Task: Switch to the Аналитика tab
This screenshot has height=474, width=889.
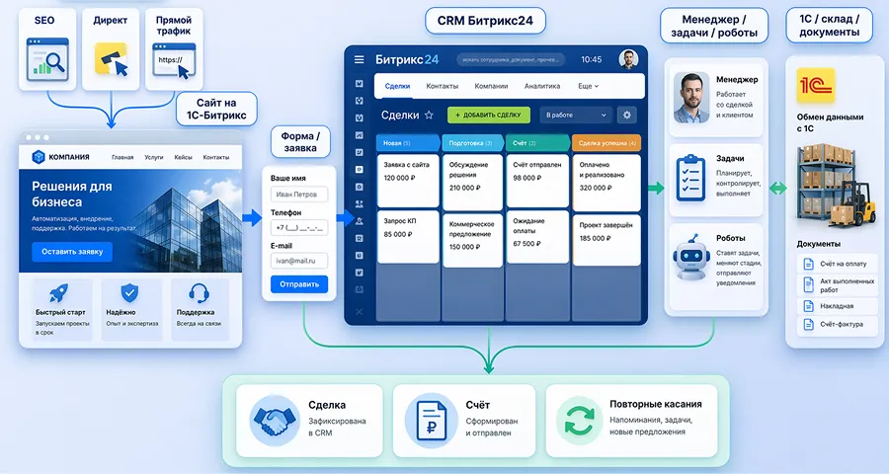Action: pyautogui.click(x=542, y=86)
